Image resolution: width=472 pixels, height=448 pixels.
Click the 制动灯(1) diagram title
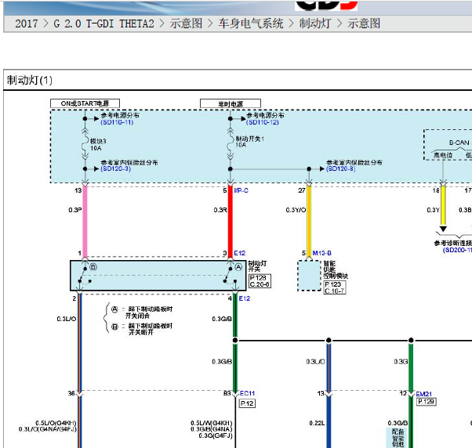tap(30, 80)
